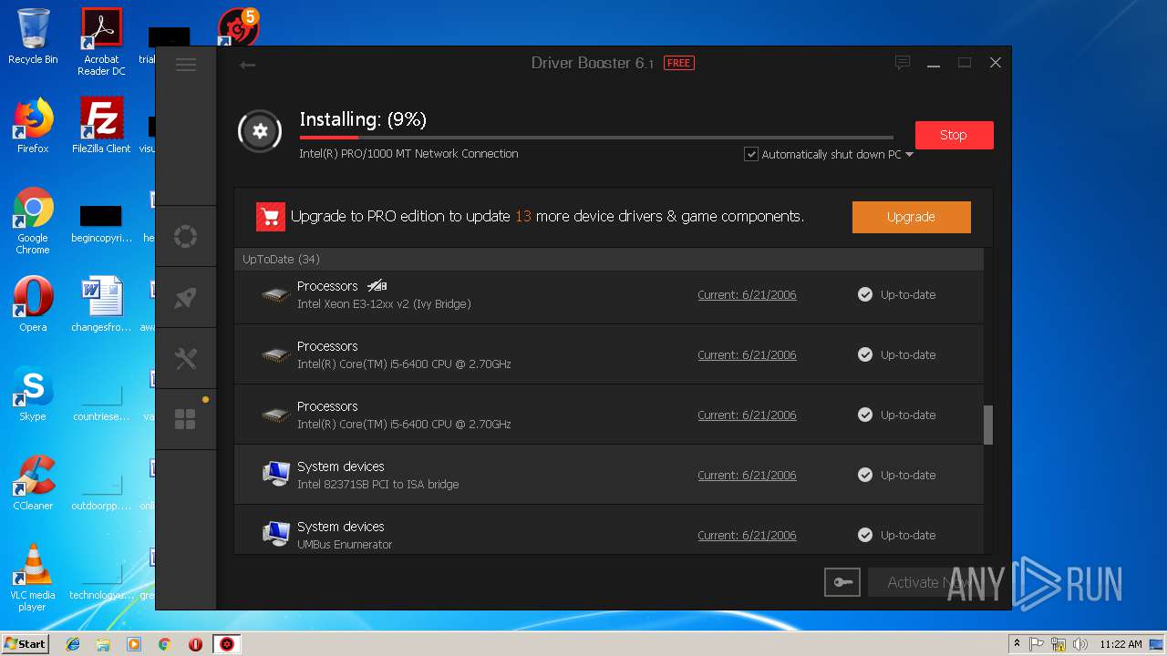
Task: Open Chrome from the taskbar
Action: tap(165, 644)
